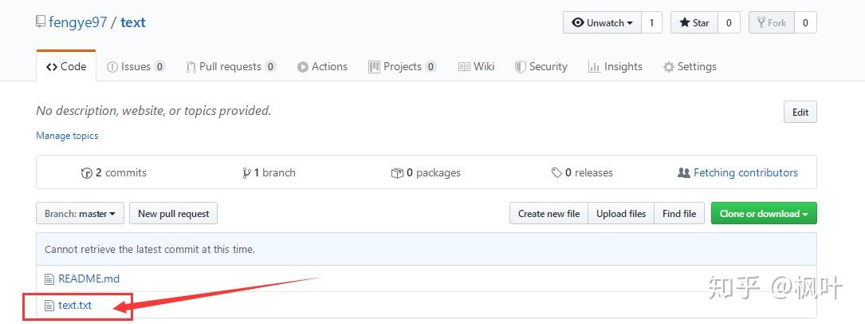Star the repository
Viewport: 865px width, 324px height.
click(x=694, y=23)
